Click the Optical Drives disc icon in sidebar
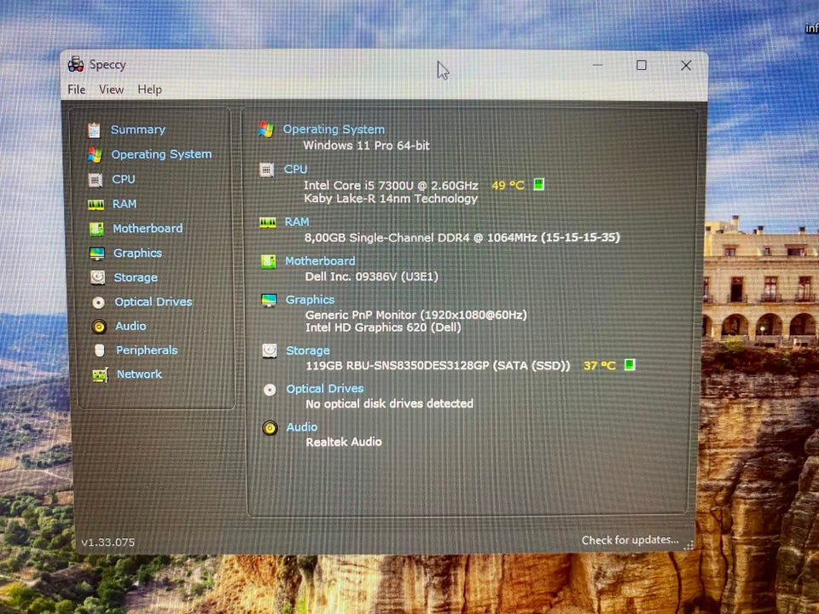819x614 pixels. click(98, 302)
